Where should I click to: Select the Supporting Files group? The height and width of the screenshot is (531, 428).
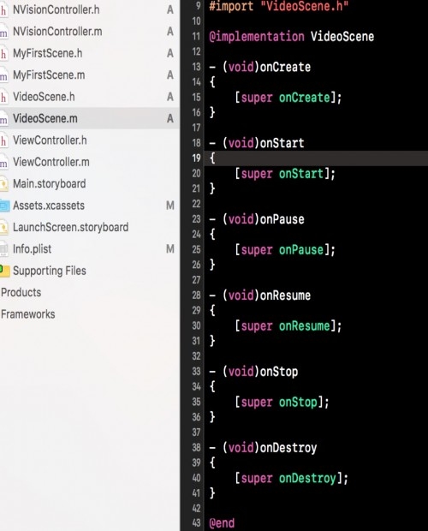[50, 271]
